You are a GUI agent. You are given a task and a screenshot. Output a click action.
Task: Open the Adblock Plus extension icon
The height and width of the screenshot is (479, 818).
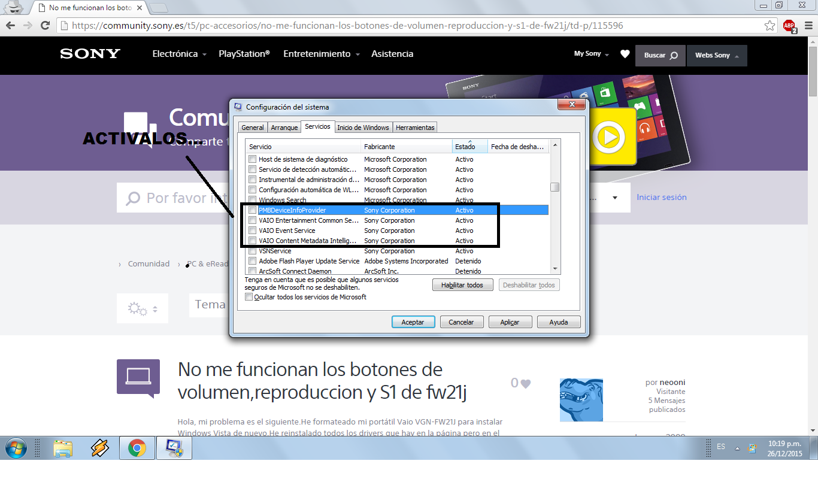tap(789, 26)
